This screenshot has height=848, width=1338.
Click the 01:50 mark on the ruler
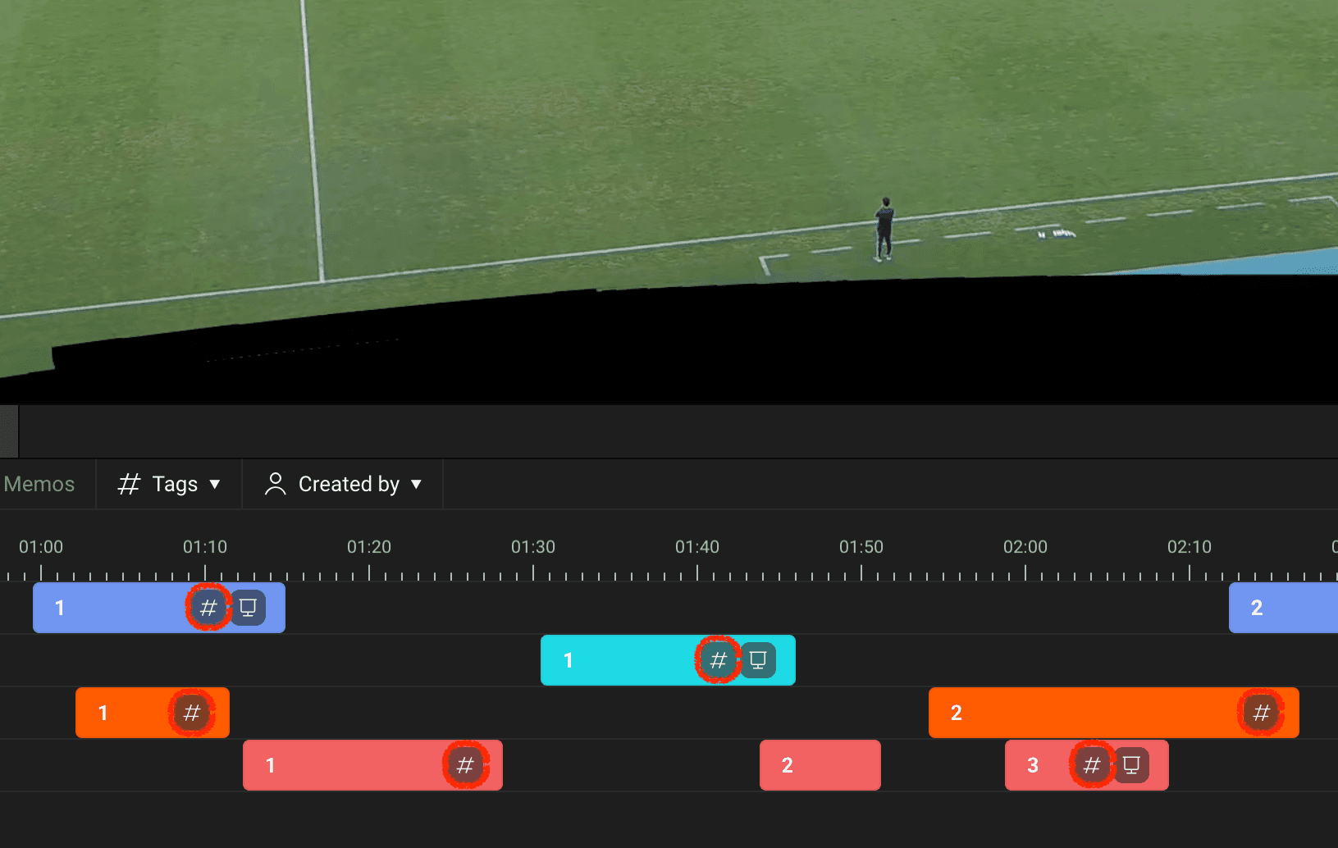(x=861, y=547)
